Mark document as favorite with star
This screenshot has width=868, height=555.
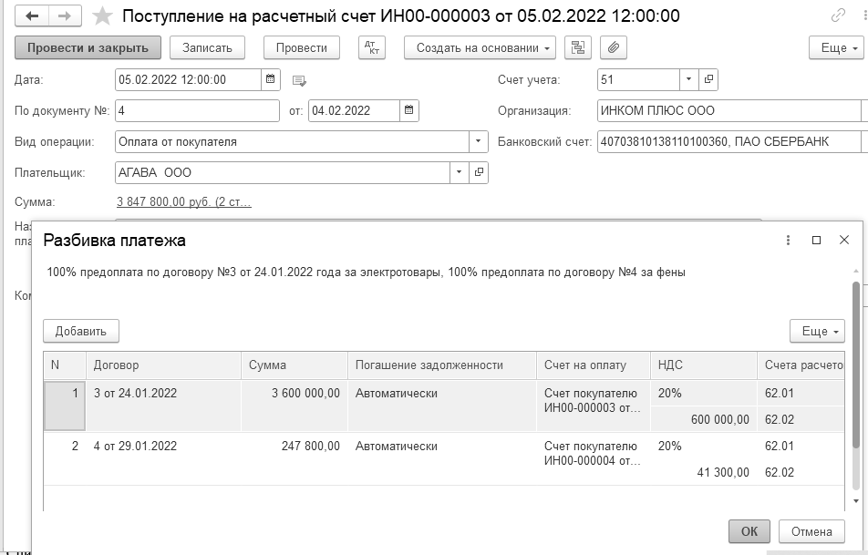pos(103,16)
